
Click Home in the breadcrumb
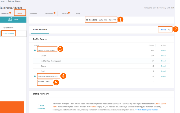pyautogui.click(x=2, y=1)
